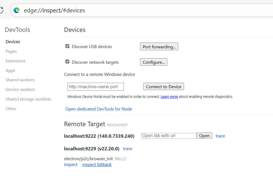Image resolution: width=273 pixels, height=191 pixels.
Task: Switch to the Pages sidebar tab
Action: pos(11,51)
